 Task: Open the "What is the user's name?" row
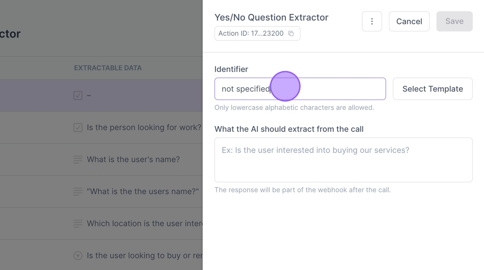click(133, 160)
